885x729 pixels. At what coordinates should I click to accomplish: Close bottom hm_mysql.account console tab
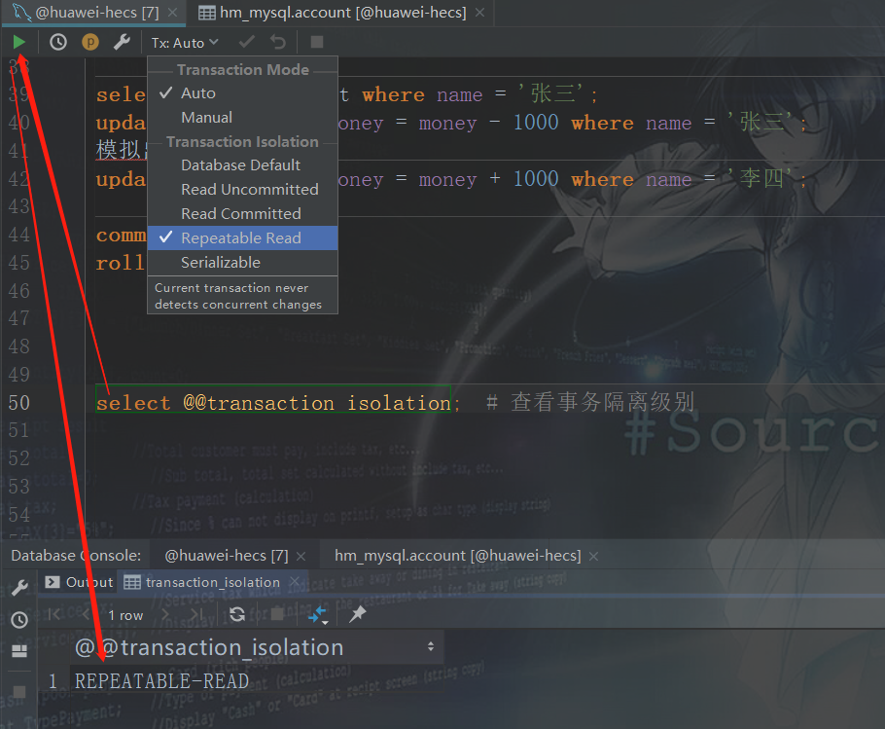tap(594, 556)
